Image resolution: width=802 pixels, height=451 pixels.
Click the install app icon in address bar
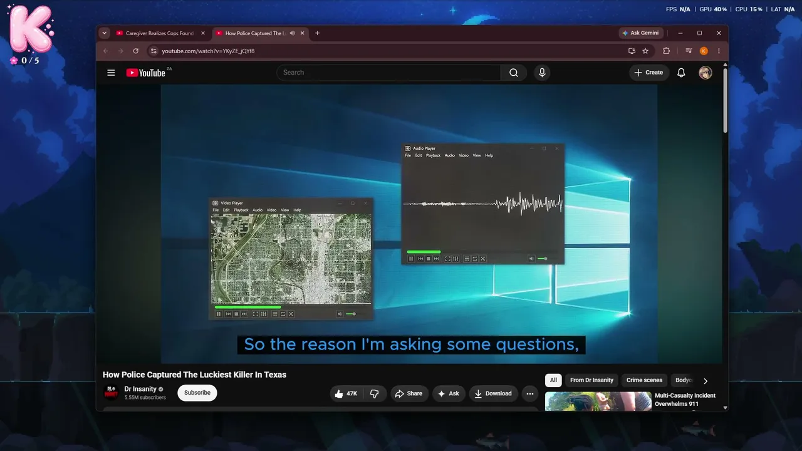point(632,51)
